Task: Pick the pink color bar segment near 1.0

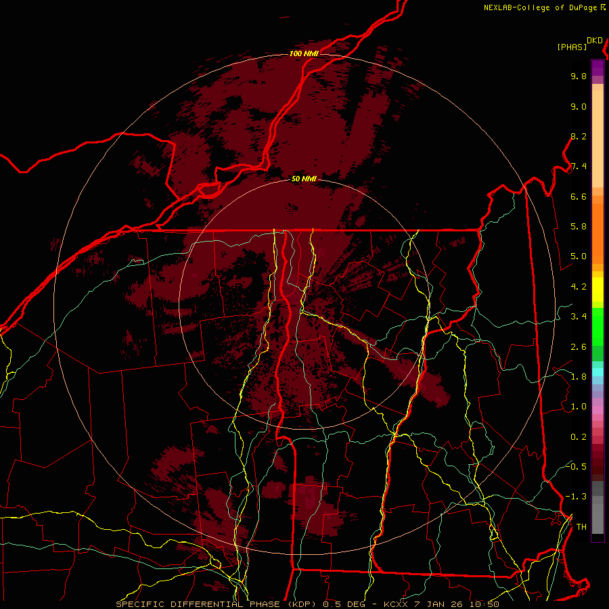Action: click(x=597, y=410)
